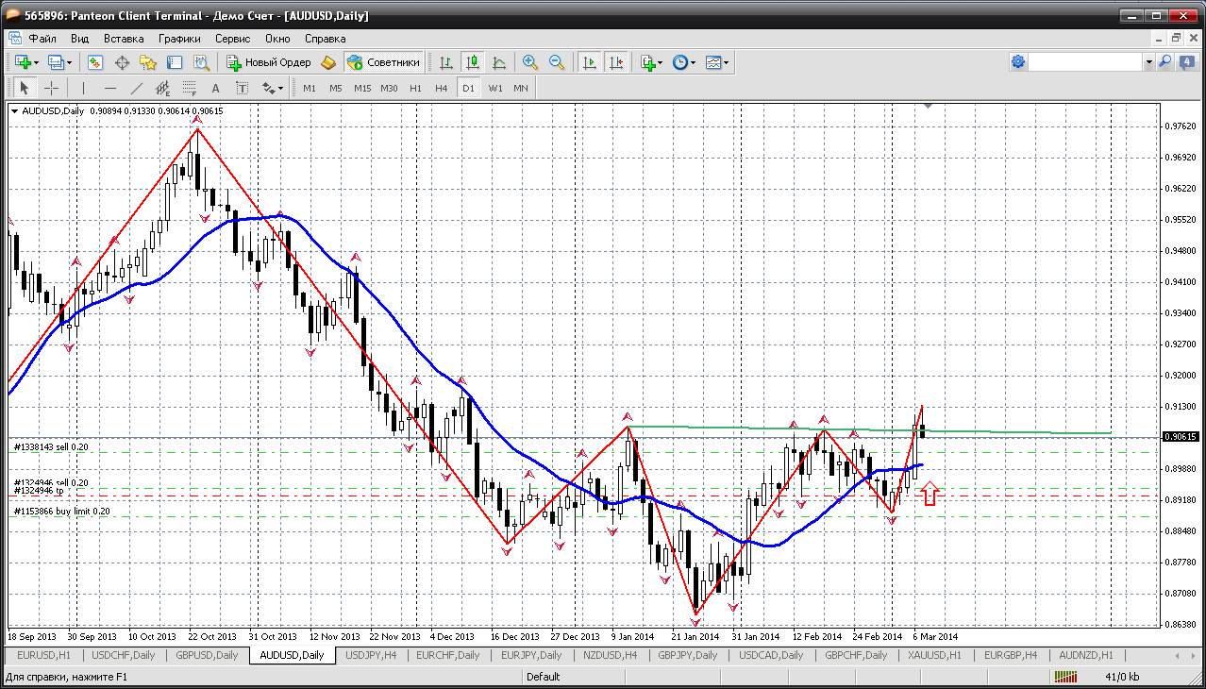The image size is (1206, 689).
Task: Expand the periodicity clock dropdown
Action: (x=693, y=62)
